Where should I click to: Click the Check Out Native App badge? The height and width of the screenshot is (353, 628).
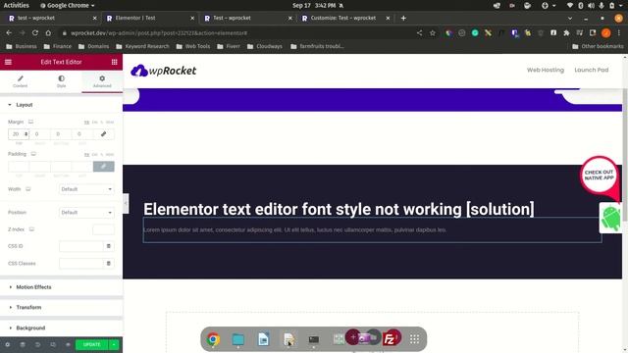pyautogui.click(x=599, y=175)
